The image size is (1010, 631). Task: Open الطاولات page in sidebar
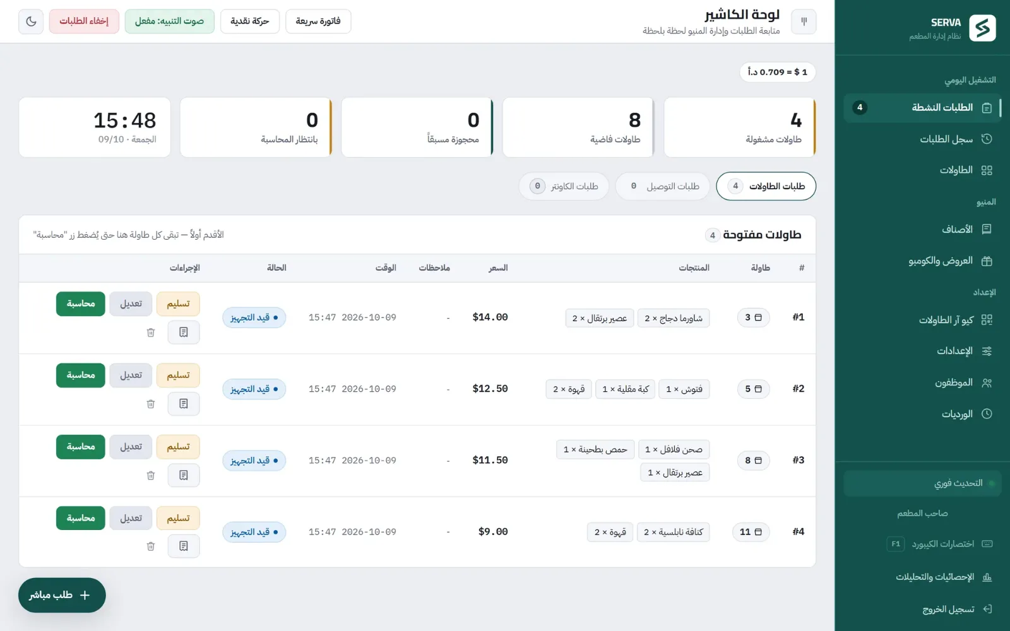922,170
